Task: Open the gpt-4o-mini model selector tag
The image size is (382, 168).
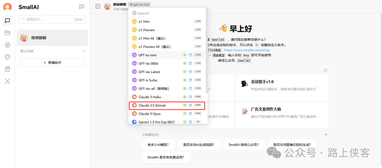Action: pyautogui.click(x=140, y=4)
